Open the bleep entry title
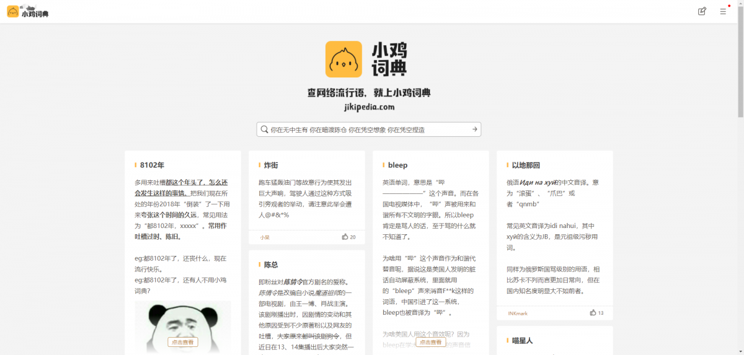The width and height of the screenshot is (744, 355). (397, 165)
